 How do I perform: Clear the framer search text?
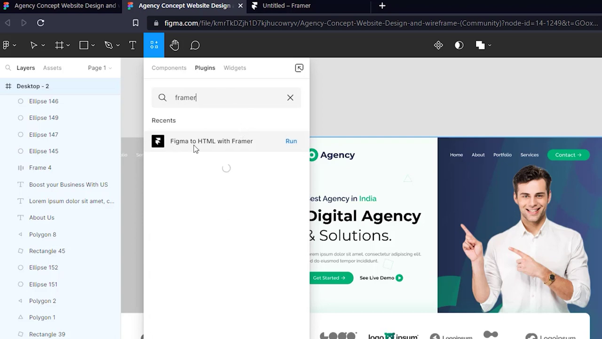pyautogui.click(x=290, y=97)
